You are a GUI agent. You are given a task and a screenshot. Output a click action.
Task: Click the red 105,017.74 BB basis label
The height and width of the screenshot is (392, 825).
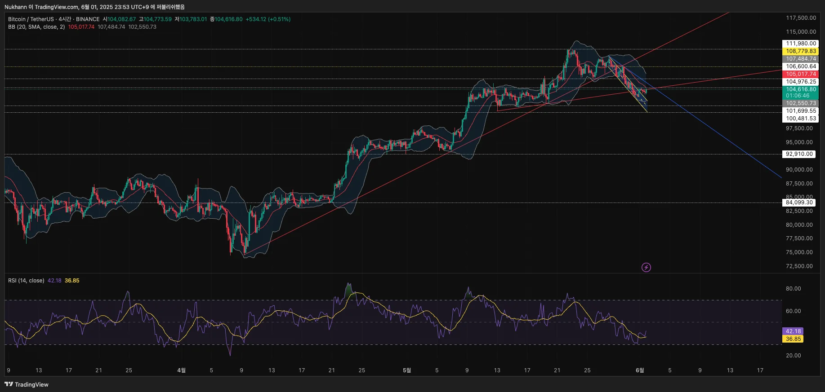point(800,74)
